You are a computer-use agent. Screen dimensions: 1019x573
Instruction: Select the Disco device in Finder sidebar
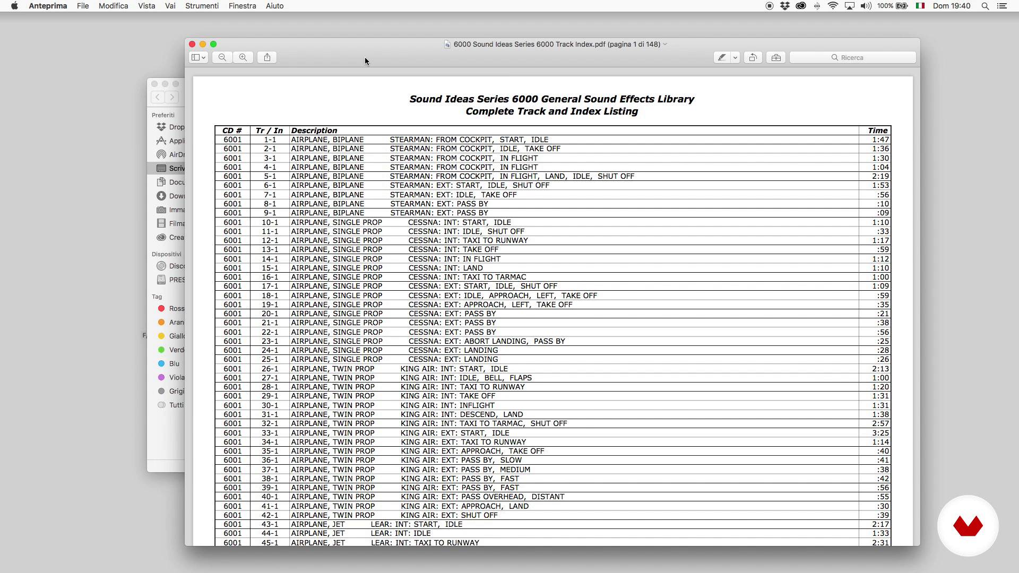tap(166, 266)
